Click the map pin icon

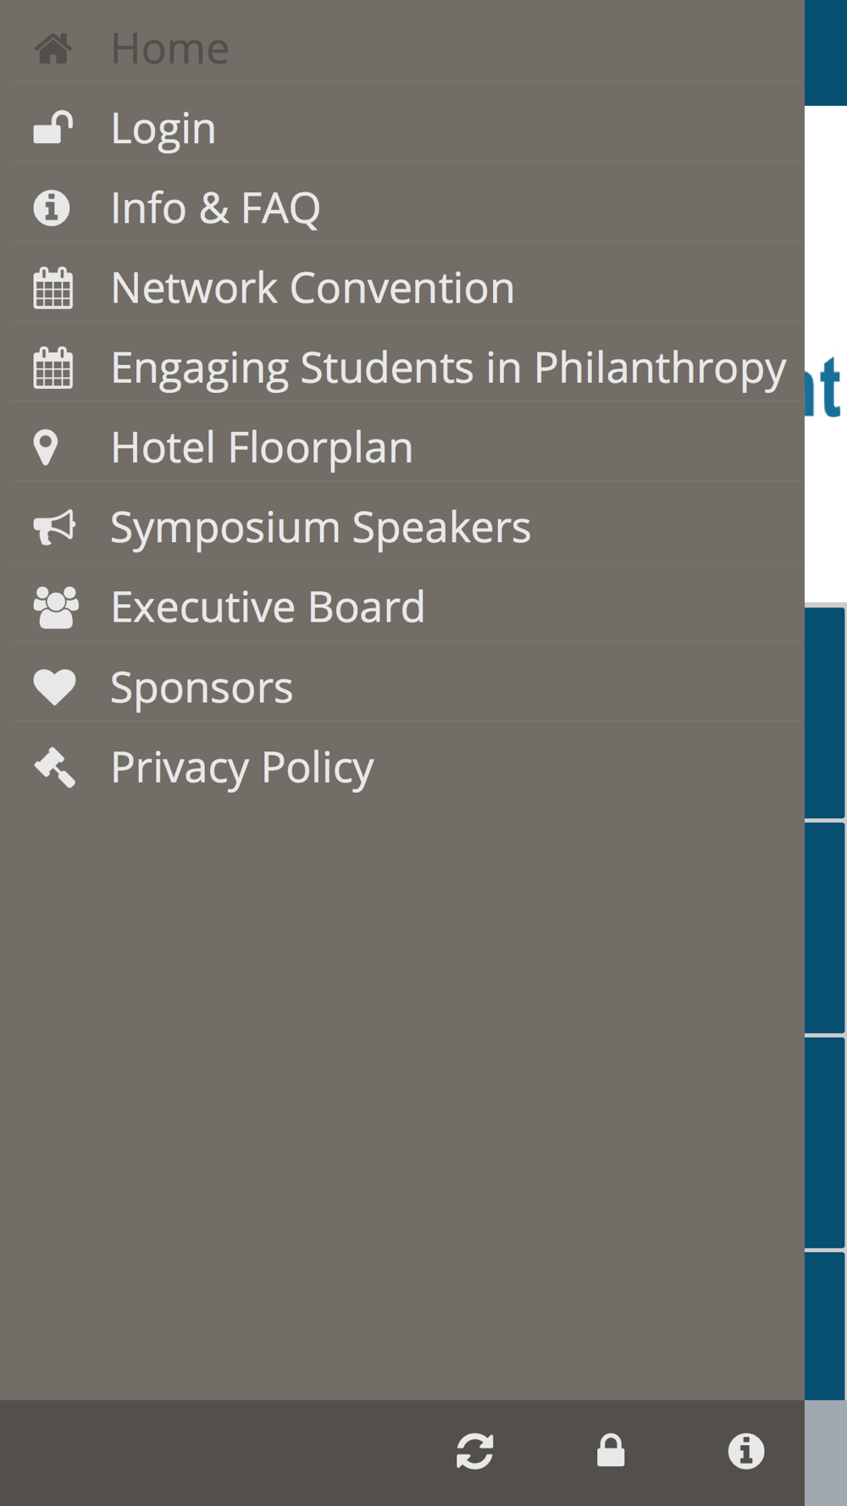pos(46,447)
